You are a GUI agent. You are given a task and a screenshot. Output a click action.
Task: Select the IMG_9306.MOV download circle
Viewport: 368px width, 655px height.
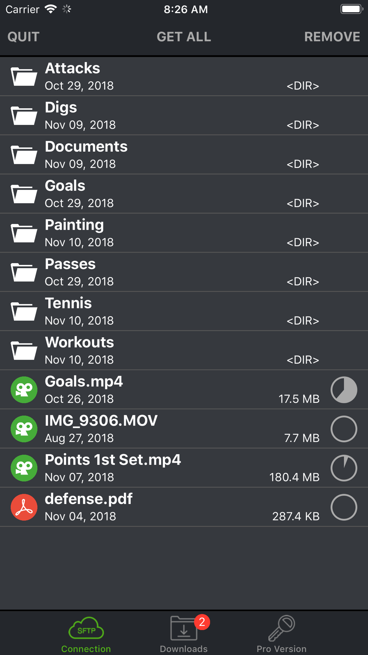(344, 429)
